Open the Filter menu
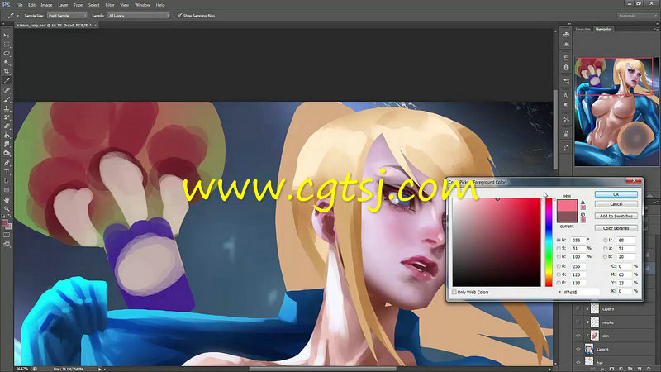 [x=110, y=5]
